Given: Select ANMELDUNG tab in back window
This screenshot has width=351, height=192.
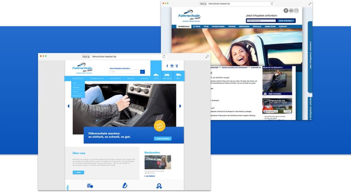Looking at the screenshot, I should click(270, 27).
